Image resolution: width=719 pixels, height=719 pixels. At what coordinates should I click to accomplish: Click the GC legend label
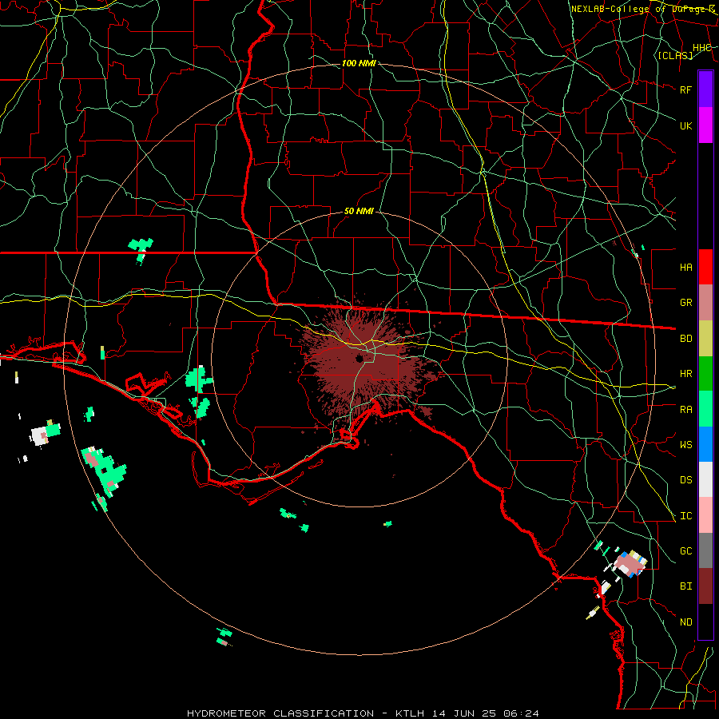686,550
